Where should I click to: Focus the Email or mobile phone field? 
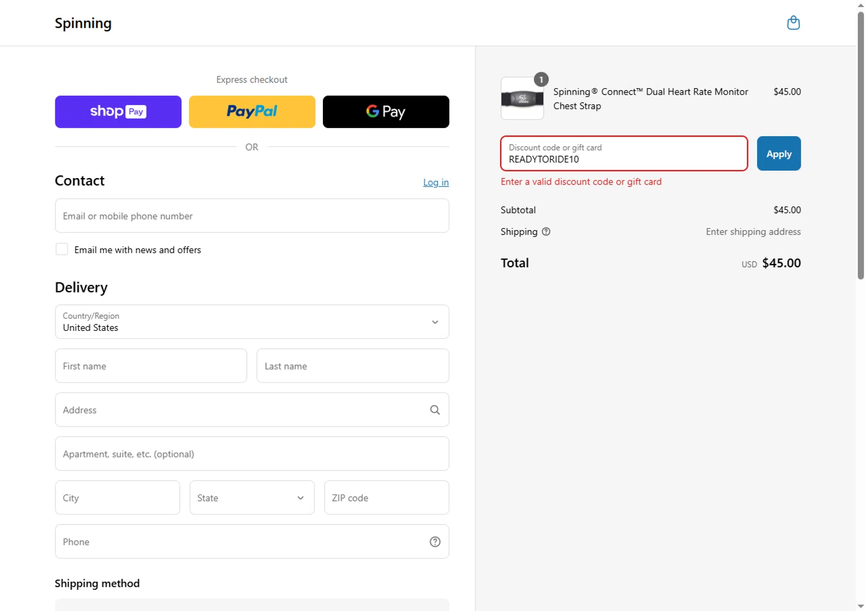tap(252, 216)
